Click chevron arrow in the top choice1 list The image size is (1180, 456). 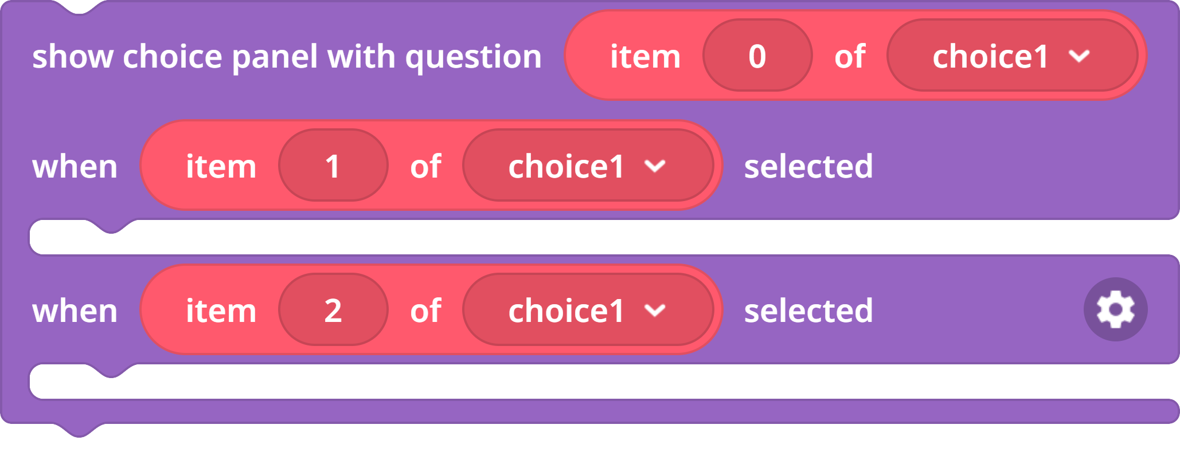pyautogui.click(x=1079, y=56)
